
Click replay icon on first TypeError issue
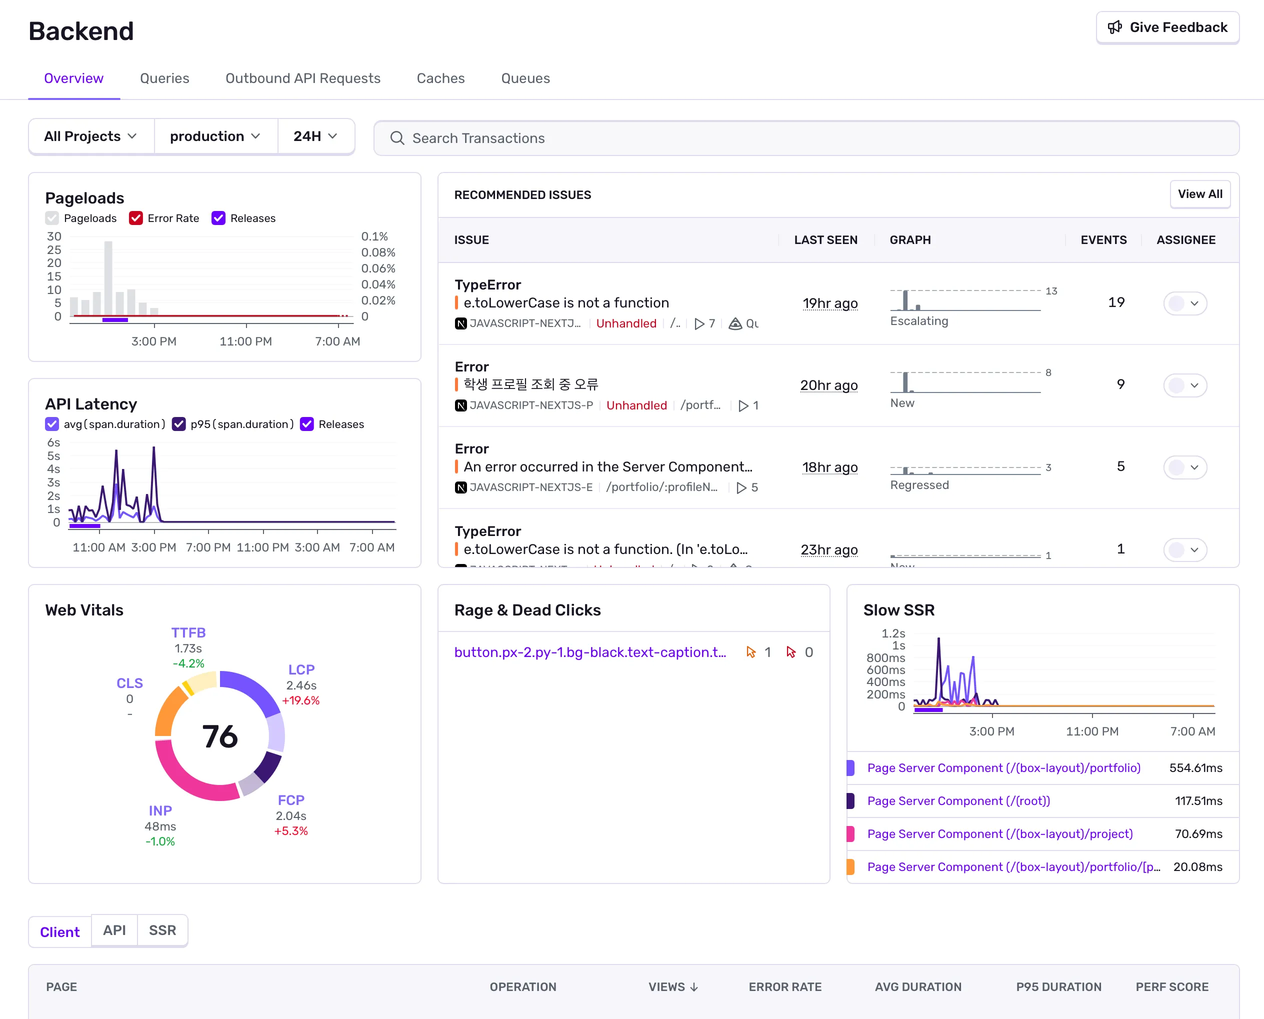tap(699, 324)
